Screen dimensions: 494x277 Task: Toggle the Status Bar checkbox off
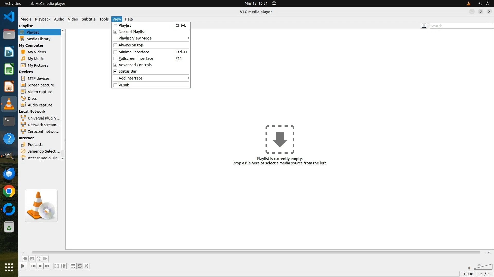pyautogui.click(x=115, y=71)
